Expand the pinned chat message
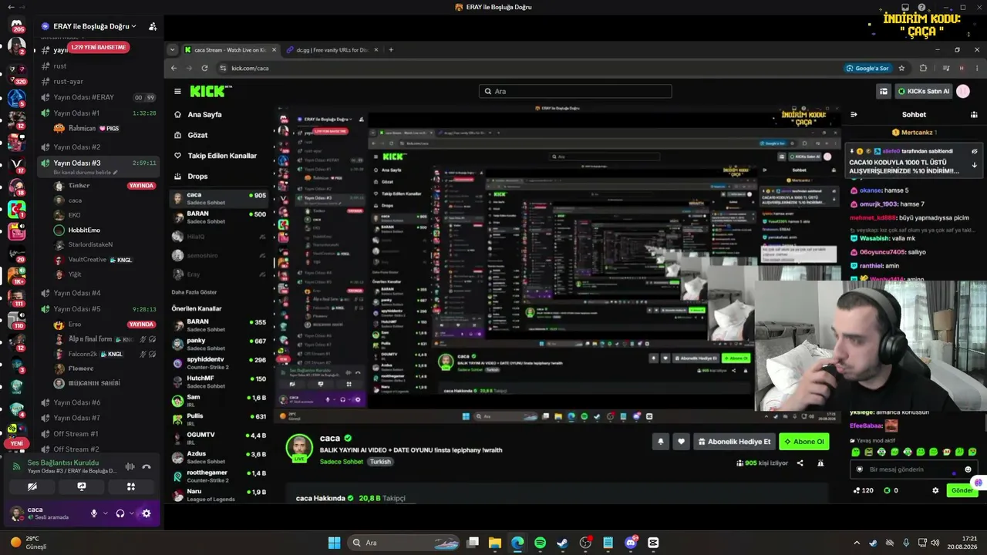The image size is (987, 555). (x=975, y=165)
